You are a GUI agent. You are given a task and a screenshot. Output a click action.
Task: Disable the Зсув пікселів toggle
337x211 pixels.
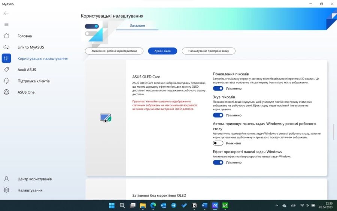coord(218,115)
